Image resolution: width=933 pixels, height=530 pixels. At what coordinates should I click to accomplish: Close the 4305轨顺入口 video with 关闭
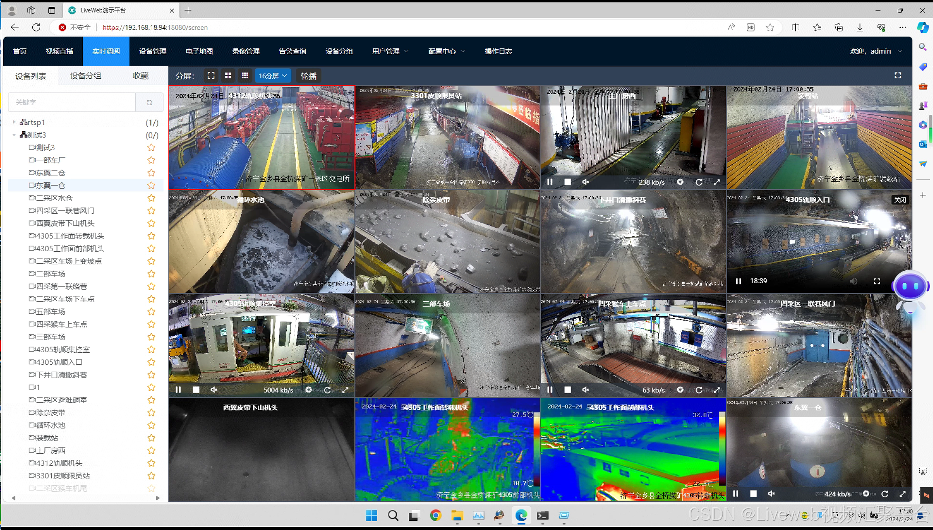point(900,200)
